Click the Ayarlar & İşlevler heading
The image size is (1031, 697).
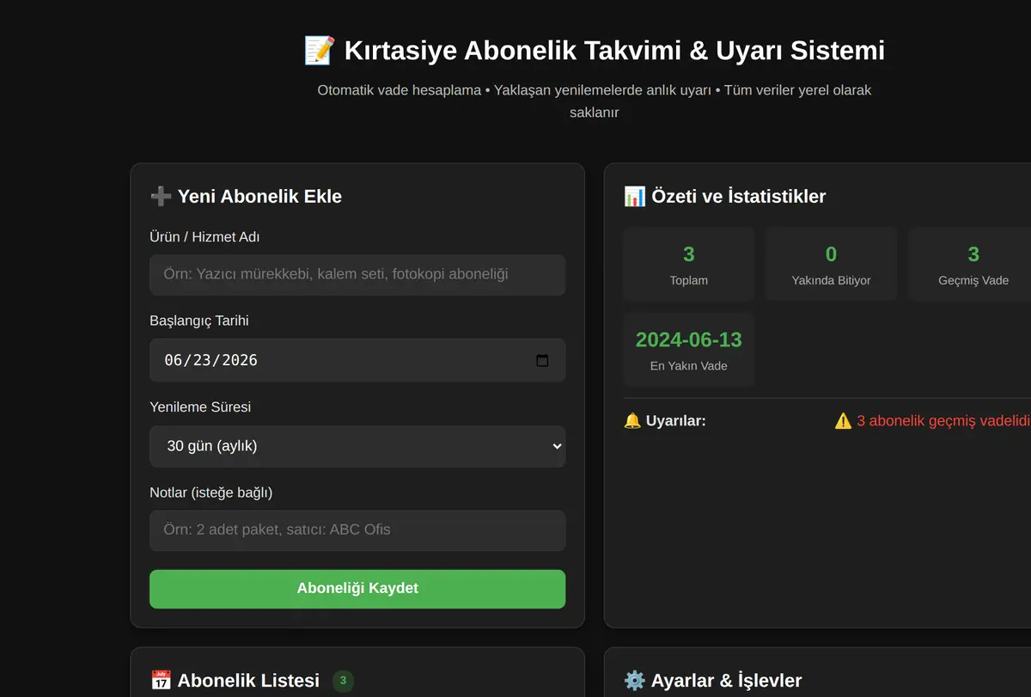click(727, 681)
